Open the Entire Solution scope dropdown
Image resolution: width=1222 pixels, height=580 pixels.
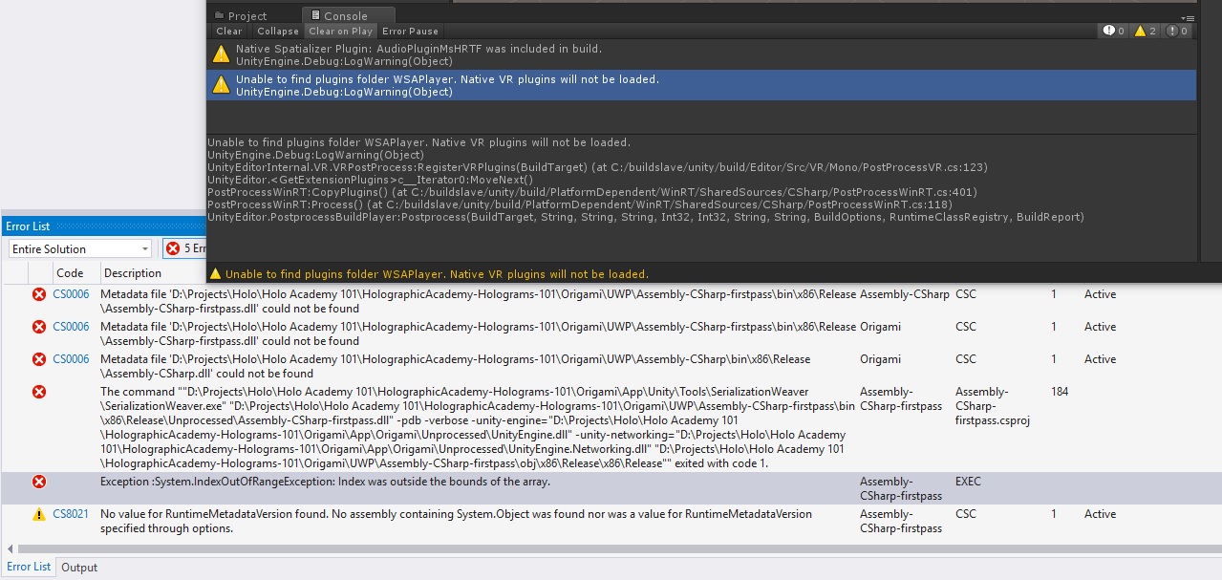80,248
